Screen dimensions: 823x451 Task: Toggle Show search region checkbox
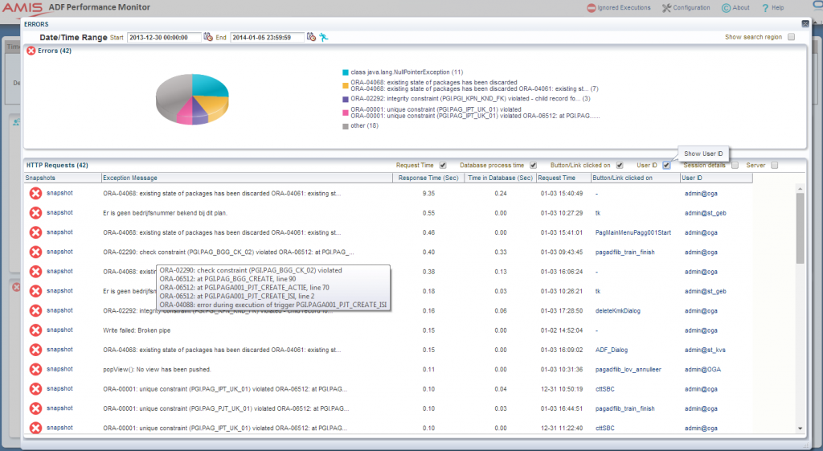coord(791,37)
